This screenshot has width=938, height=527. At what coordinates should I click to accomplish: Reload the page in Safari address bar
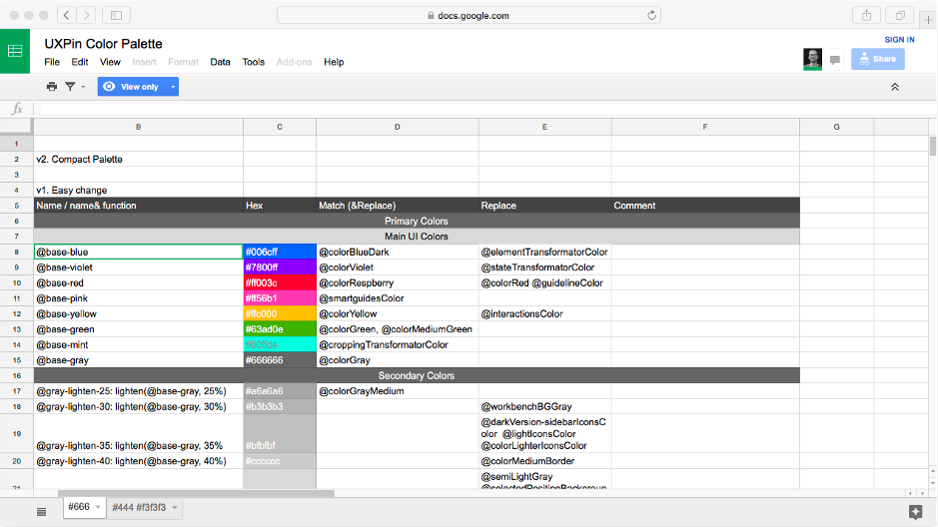652,15
